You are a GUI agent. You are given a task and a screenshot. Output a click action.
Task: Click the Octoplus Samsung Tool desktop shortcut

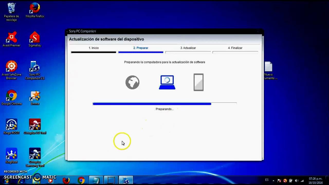[35, 158]
